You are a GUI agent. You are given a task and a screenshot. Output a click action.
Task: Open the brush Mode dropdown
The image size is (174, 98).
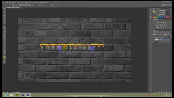tap(24, 5)
